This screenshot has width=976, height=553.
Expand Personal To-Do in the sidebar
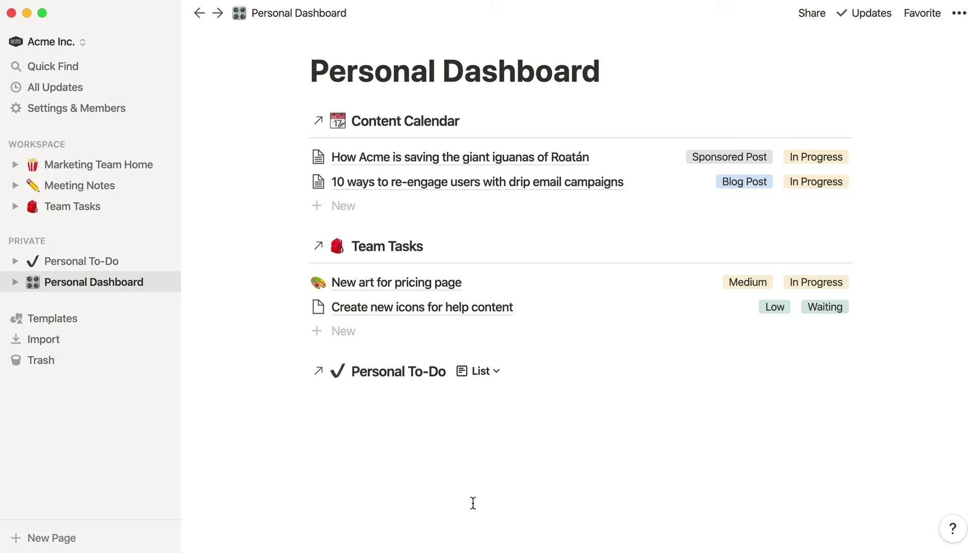pos(15,261)
